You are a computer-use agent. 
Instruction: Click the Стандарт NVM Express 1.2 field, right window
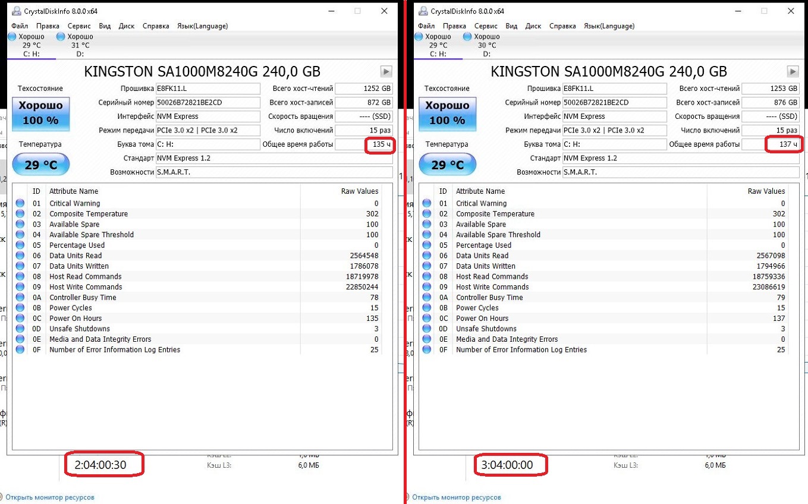pos(681,158)
